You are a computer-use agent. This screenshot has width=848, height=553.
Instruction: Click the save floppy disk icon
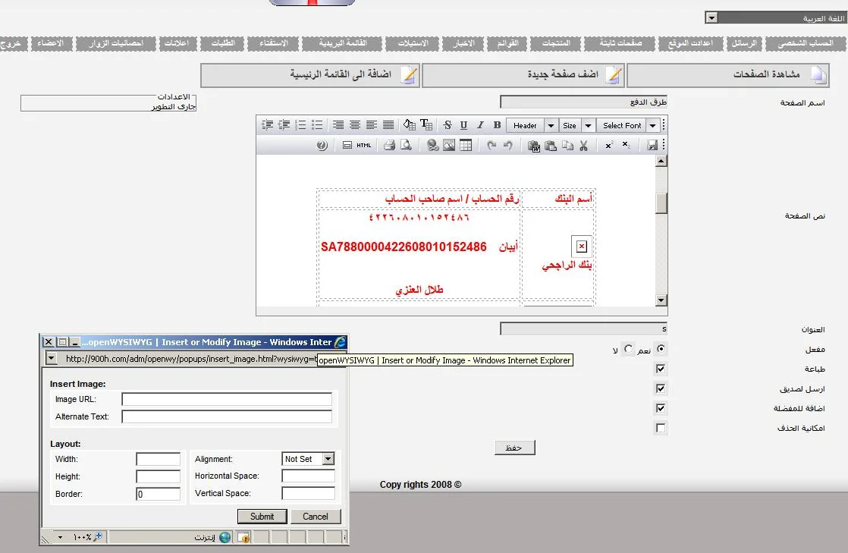point(652,145)
